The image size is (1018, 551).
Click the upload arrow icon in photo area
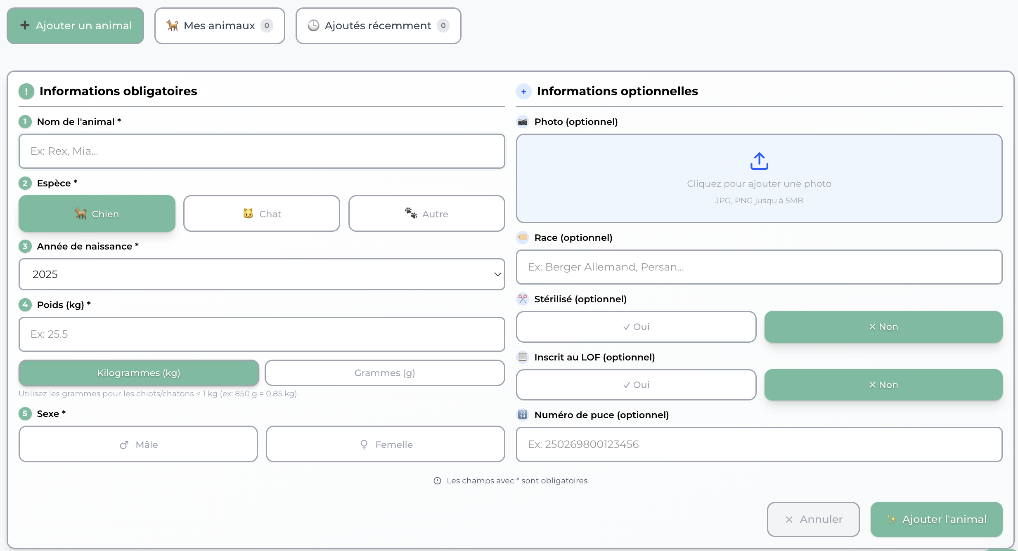[759, 161]
